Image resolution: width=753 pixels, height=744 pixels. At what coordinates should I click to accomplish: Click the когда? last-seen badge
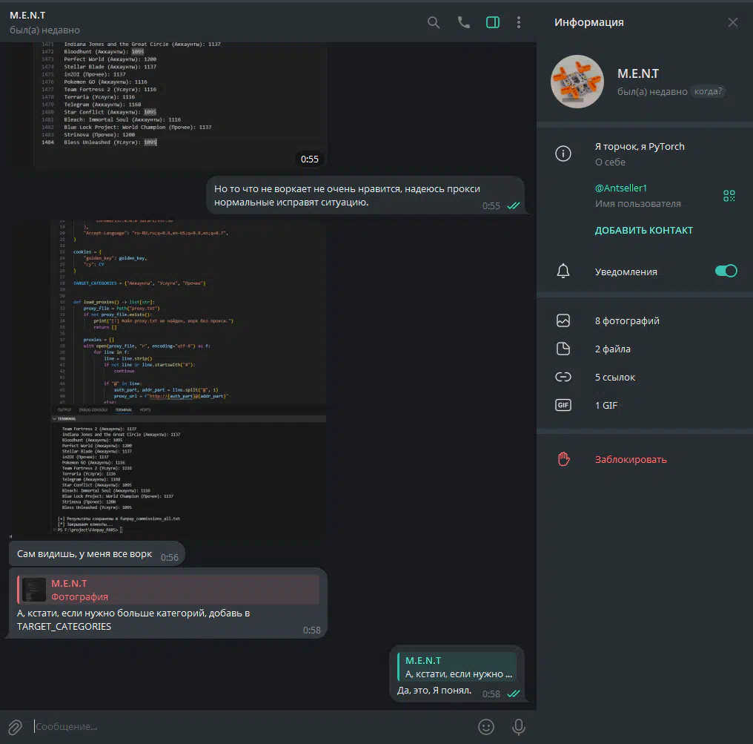point(708,91)
